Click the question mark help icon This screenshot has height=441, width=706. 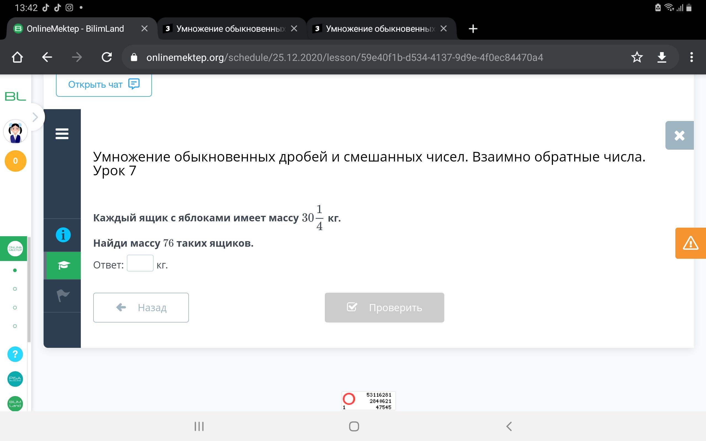[15, 354]
